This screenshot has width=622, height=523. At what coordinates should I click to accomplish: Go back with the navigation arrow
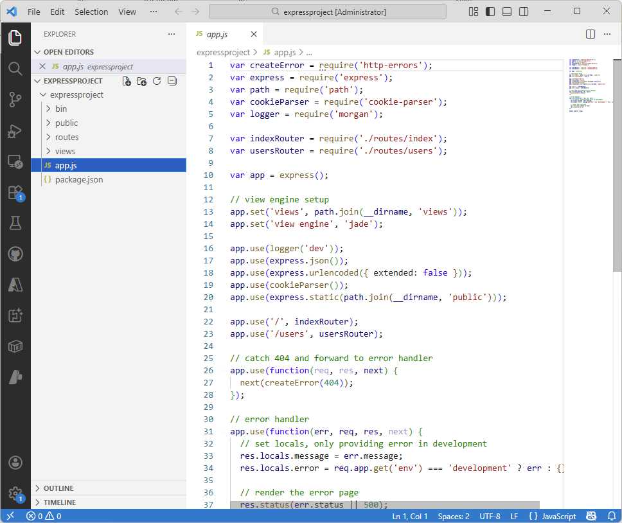coord(179,12)
